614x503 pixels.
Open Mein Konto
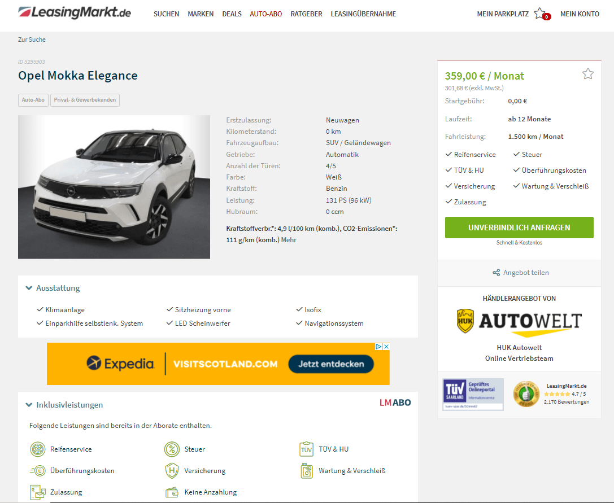[580, 14]
